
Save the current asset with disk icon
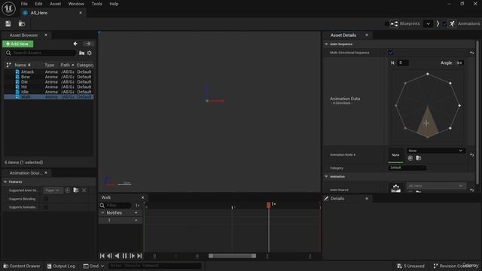click(8, 23)
